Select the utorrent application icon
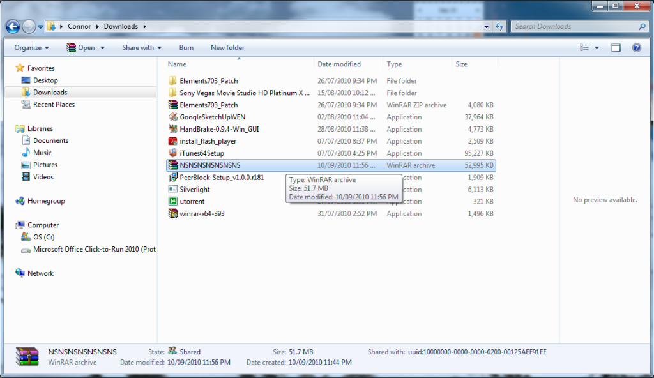The height and width of the screenshot is (378, 654). click(172, 202)
